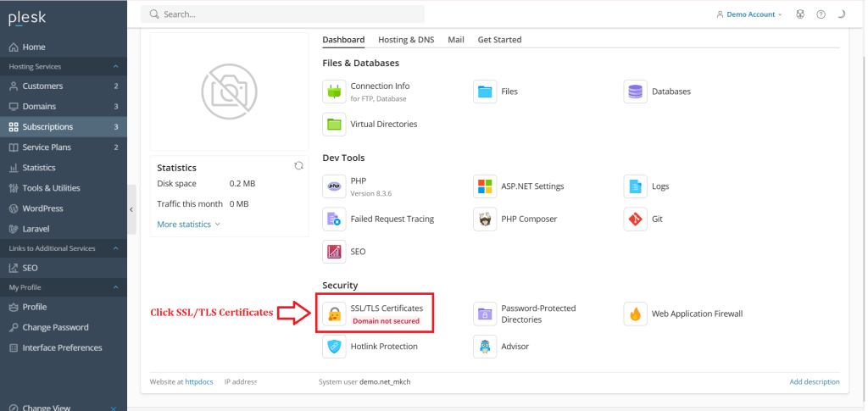
Task: Click the httpdocs link
Action: [x=198, y=381]
